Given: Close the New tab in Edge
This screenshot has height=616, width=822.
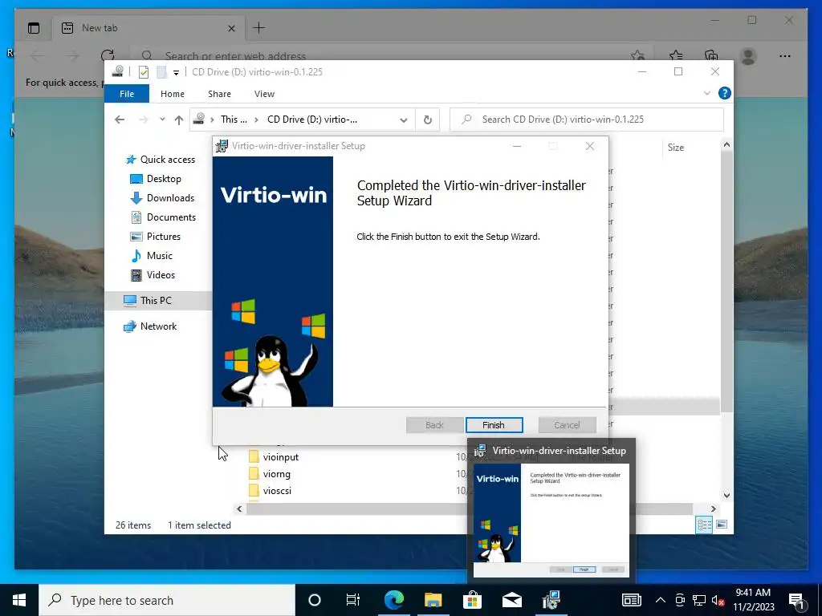Looking at the screenshot, I should (x=231, y=28).
